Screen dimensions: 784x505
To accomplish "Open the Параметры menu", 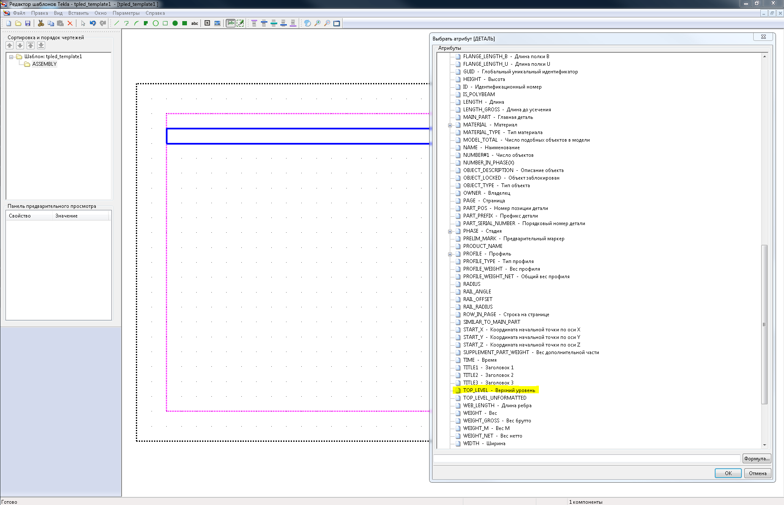I will pyautogui.click(x=126, y=13).
